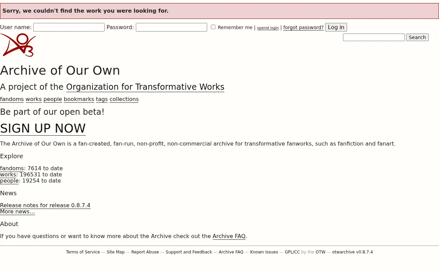
Task: Open Support and Feedback footer link
Action: point(189,252)
